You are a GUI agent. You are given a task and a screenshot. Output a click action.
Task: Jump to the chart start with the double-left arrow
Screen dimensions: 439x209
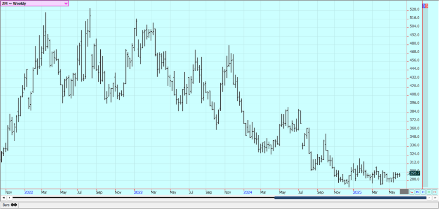(x=4, y=198)
